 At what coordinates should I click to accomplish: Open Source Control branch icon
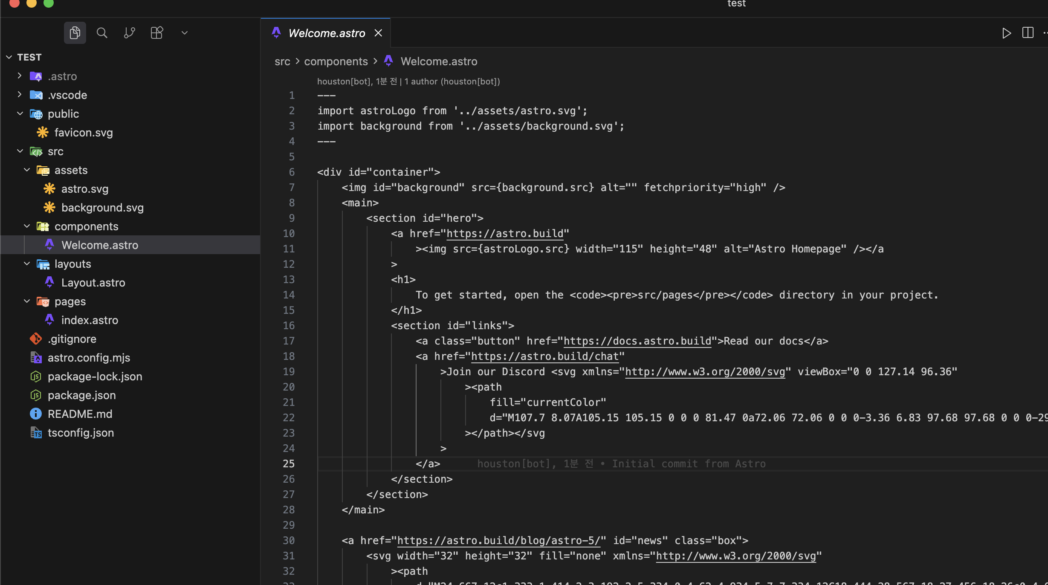[x=129, y=33]
